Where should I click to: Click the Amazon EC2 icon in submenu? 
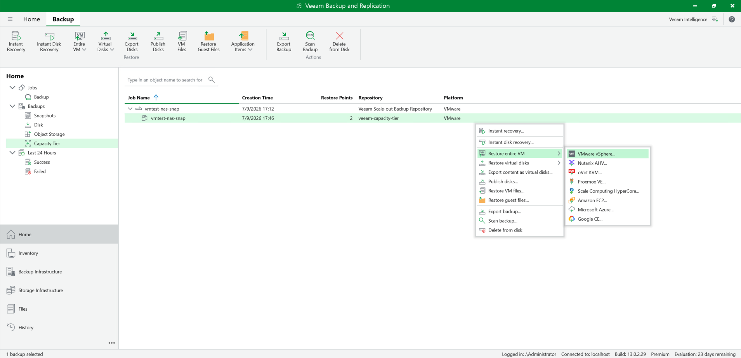click(x=572, y=200)
